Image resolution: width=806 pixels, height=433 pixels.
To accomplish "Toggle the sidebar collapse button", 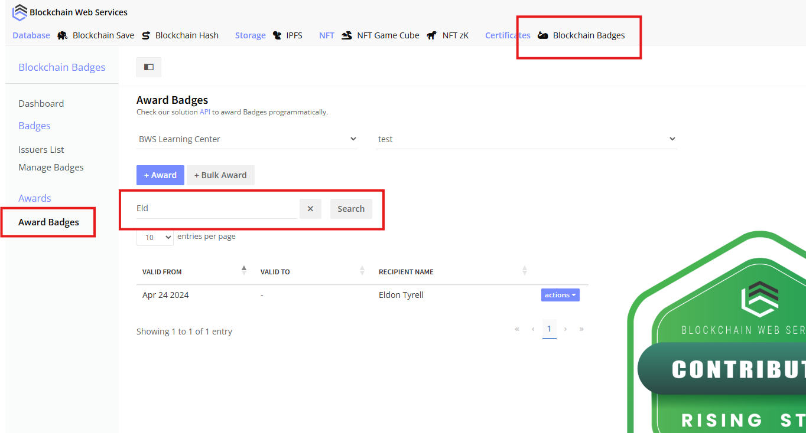I will (x=149, y=67).
